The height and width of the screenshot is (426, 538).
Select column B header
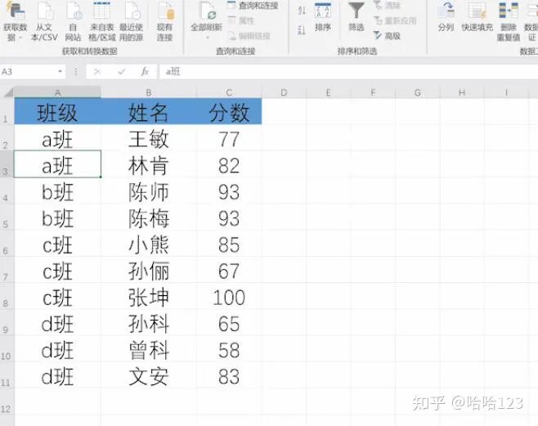(149, 92)
